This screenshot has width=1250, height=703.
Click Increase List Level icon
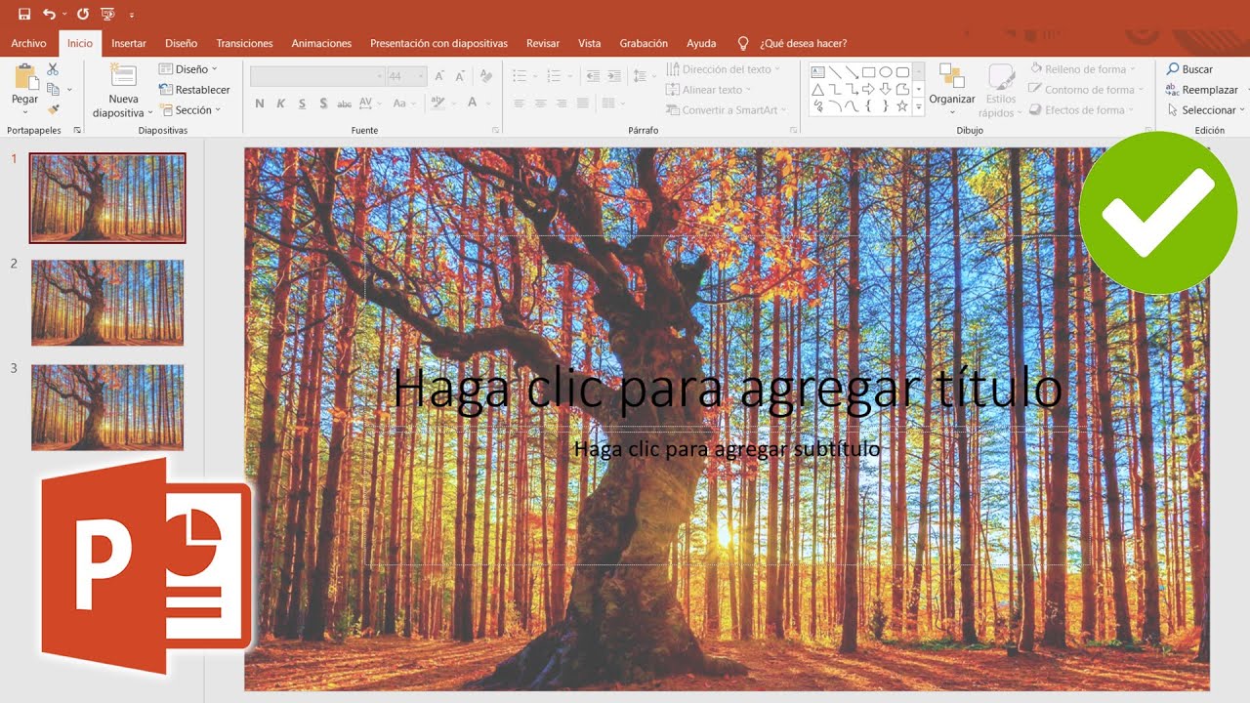click(x=613, y=76)
